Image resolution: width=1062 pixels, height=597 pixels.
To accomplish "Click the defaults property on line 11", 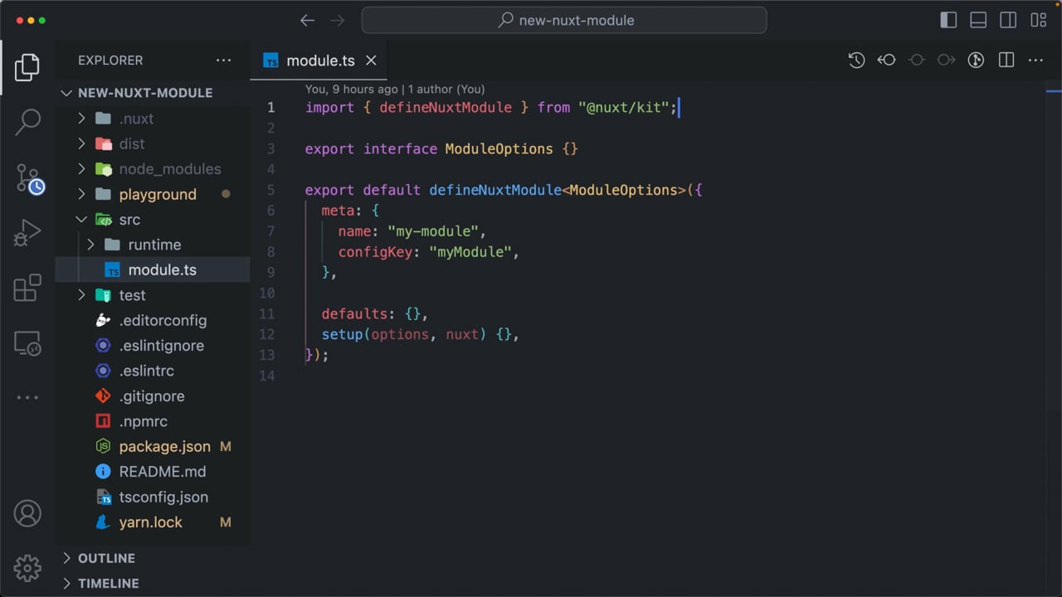I will coord(354,314).
